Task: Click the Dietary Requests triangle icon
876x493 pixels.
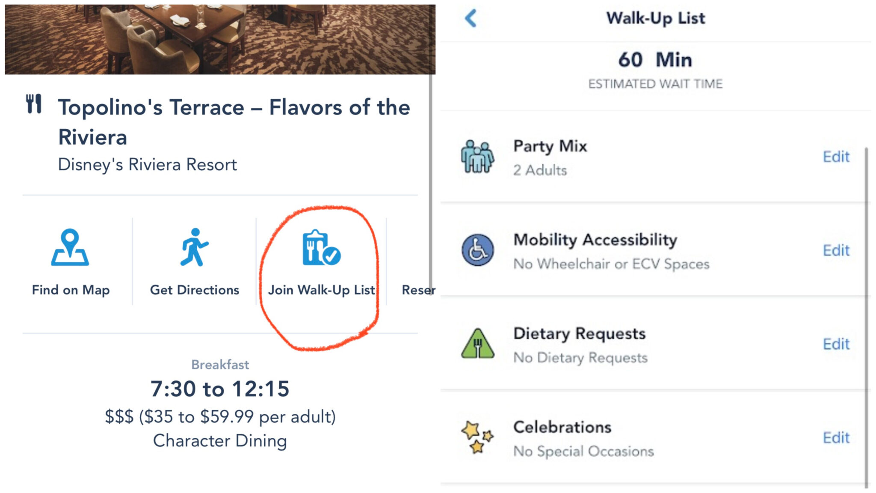Action: (477, 344)
